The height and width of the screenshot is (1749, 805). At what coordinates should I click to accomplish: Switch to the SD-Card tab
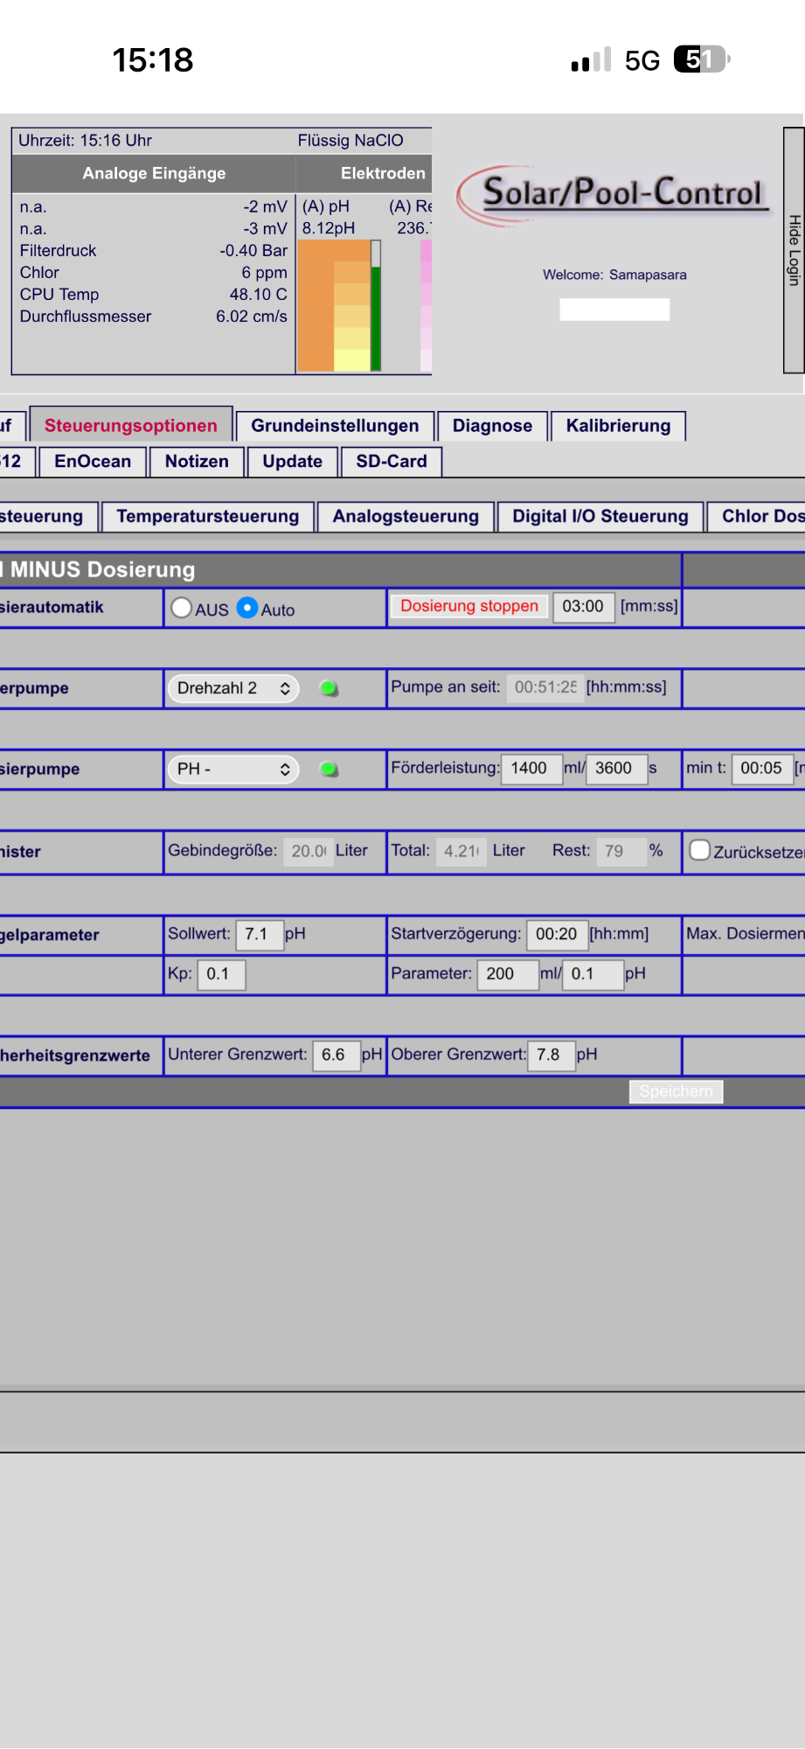click(392, 462)
